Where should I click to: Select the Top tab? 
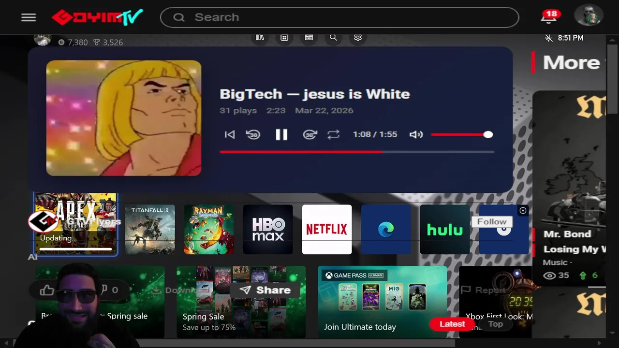click(x=496, y=324)
